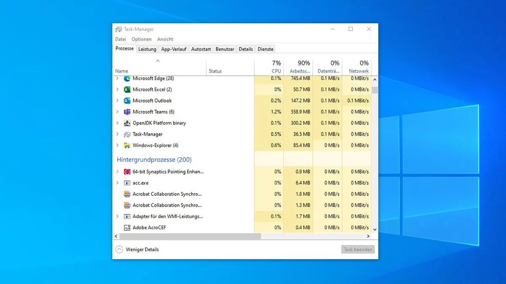
Task: Select the acc.exe process icon
Action: click(127, 183)
